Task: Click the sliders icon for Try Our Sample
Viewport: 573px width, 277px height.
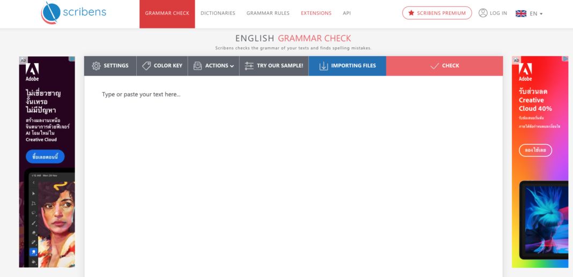Action: (x=249, y=66)
